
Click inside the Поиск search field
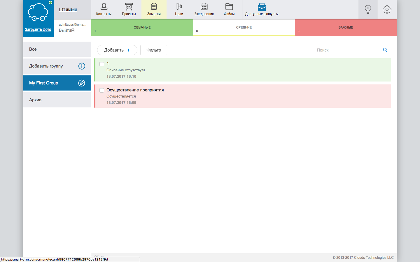pyautogui.click(x=344, y=50)
